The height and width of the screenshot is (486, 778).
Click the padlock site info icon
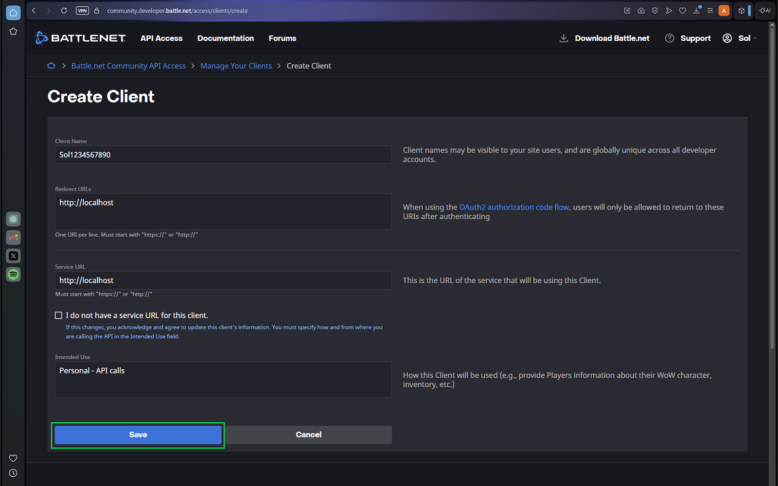coord(97,11)
